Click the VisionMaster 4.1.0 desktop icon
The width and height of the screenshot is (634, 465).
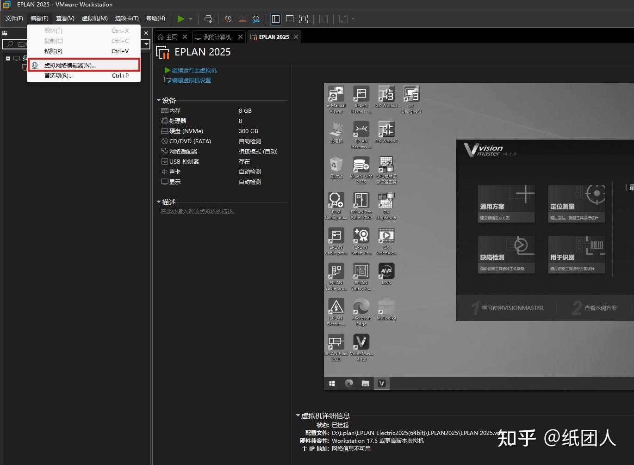click(x=361, y=348)
